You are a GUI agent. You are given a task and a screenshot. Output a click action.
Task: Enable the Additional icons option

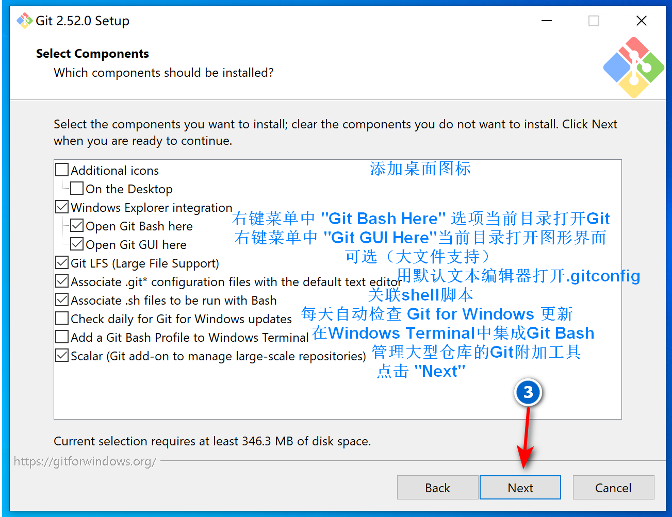pyautogui.click(x=61, y=170)
